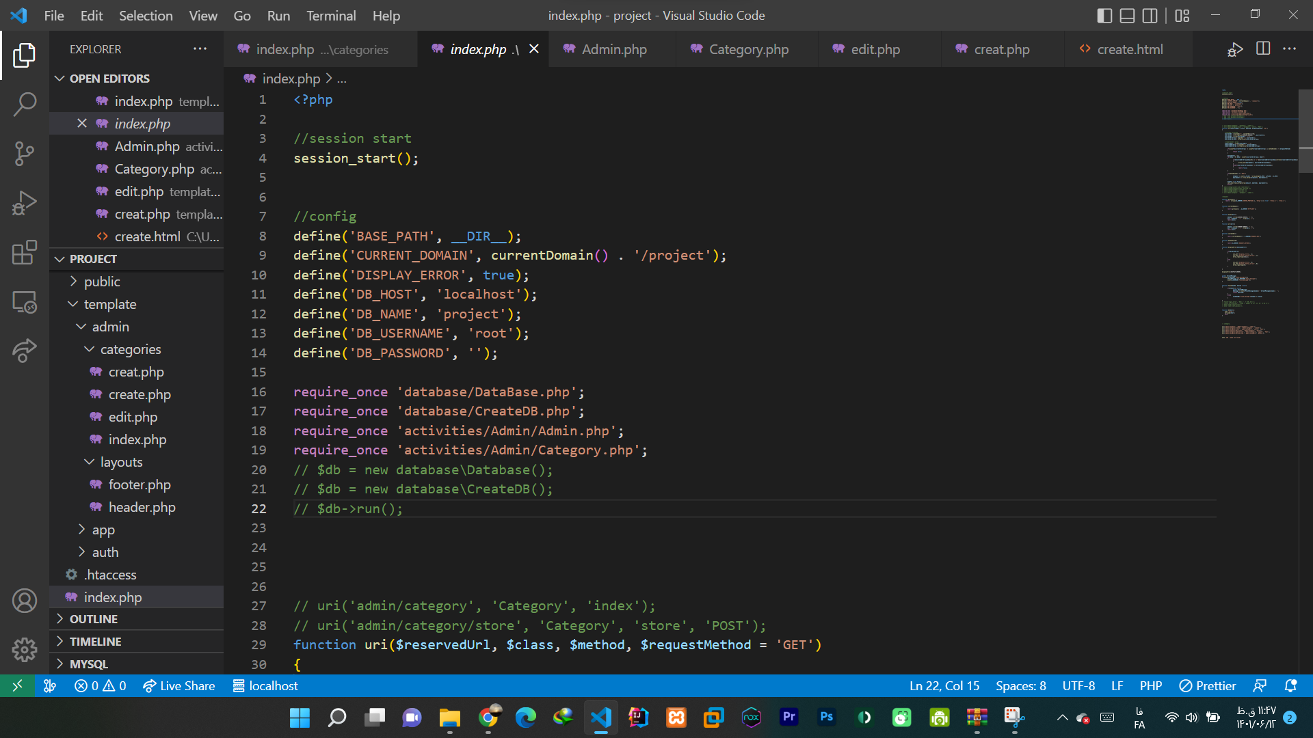This screenshot has width=1313, height=738.
Task: Click the Accounts icon in activity bar
Action: pyautogui.click(x=25, y=601)
